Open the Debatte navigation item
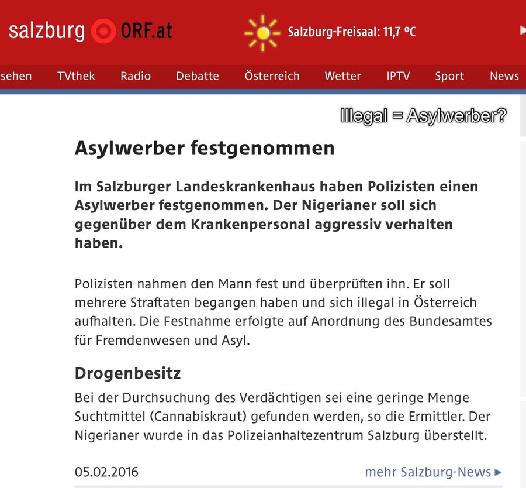The height and width of the screenshot is (488, 526). [x=198, y=76]
